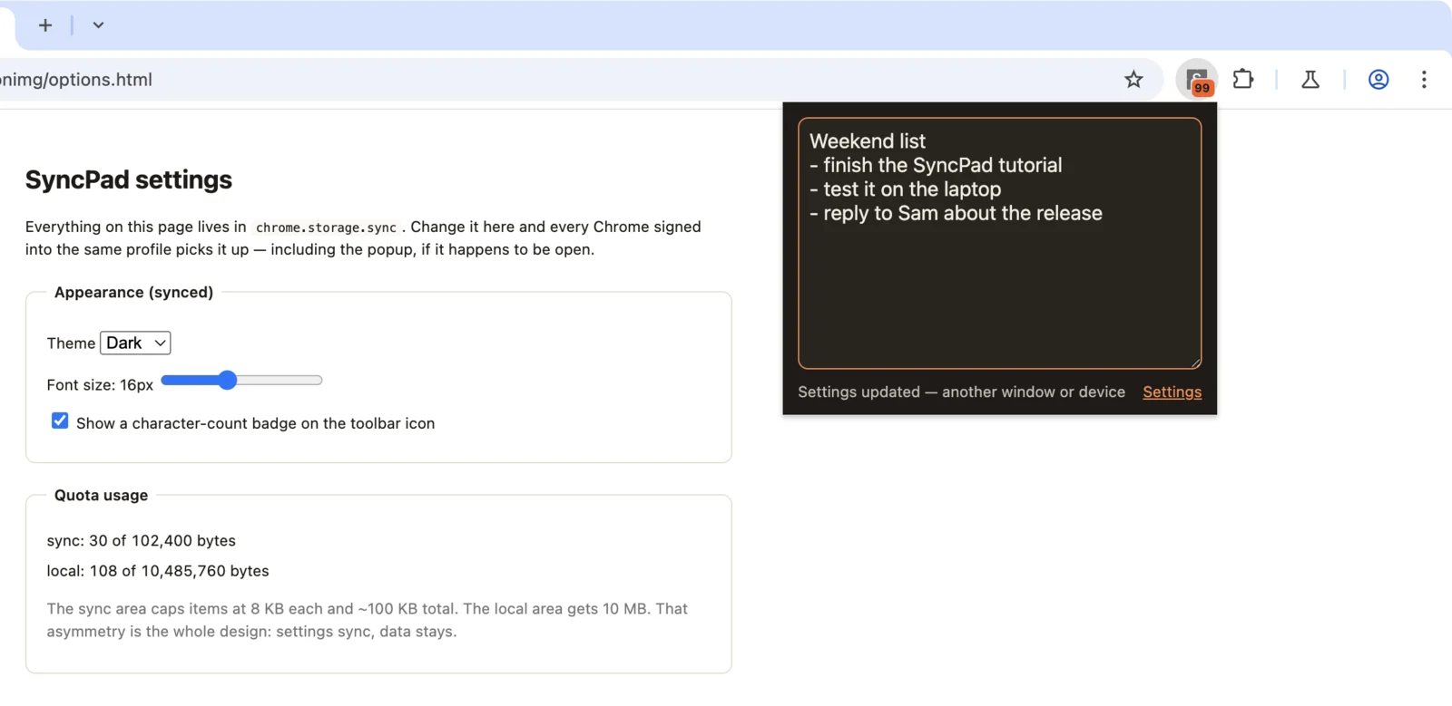Click 'sync: 30 of 102,400 bytes' line
This screenshot has width=1452, height=706.
[142, 540]
